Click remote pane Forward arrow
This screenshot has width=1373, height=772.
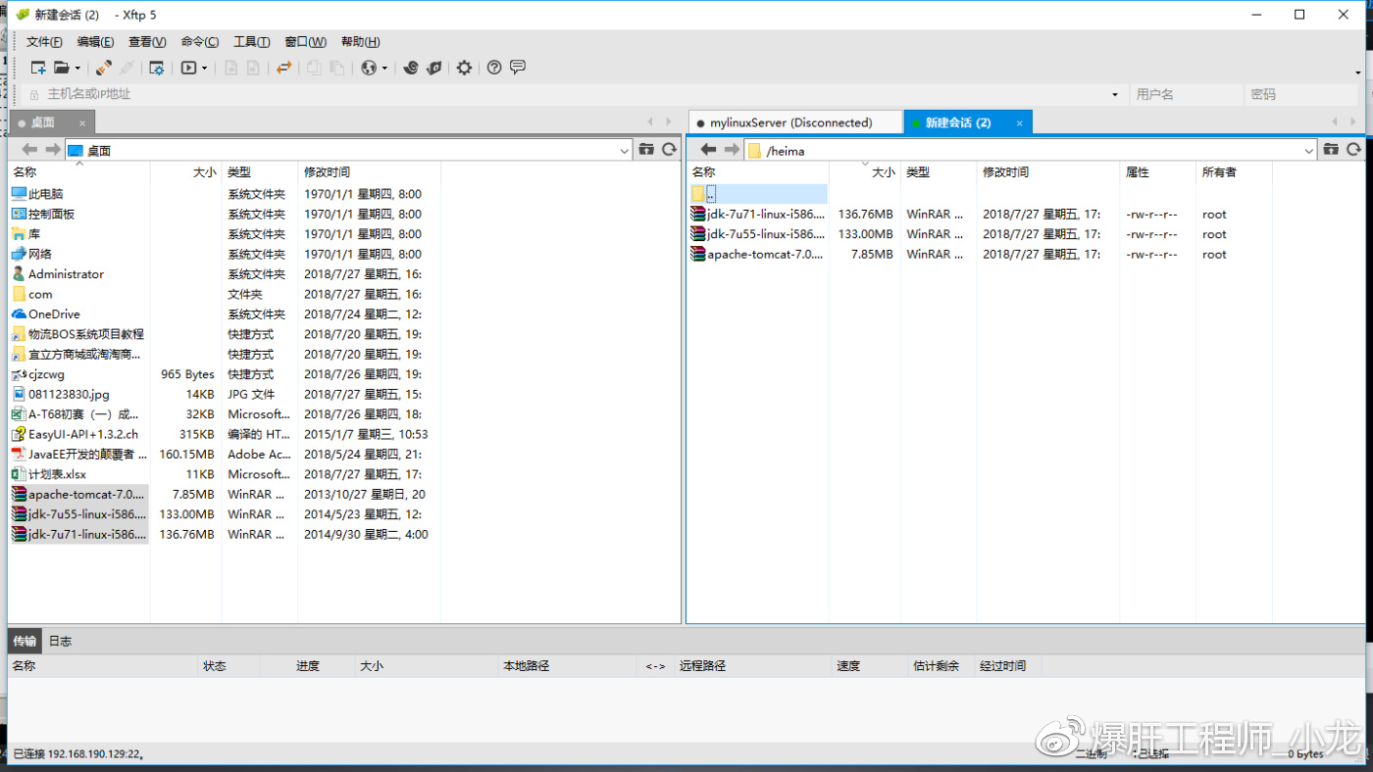pyautogui.click(x=732, y=150)
